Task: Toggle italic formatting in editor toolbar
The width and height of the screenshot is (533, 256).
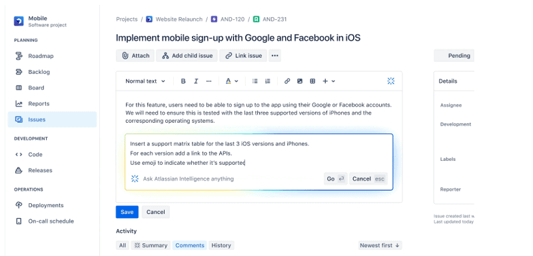Action: (196, 81)
